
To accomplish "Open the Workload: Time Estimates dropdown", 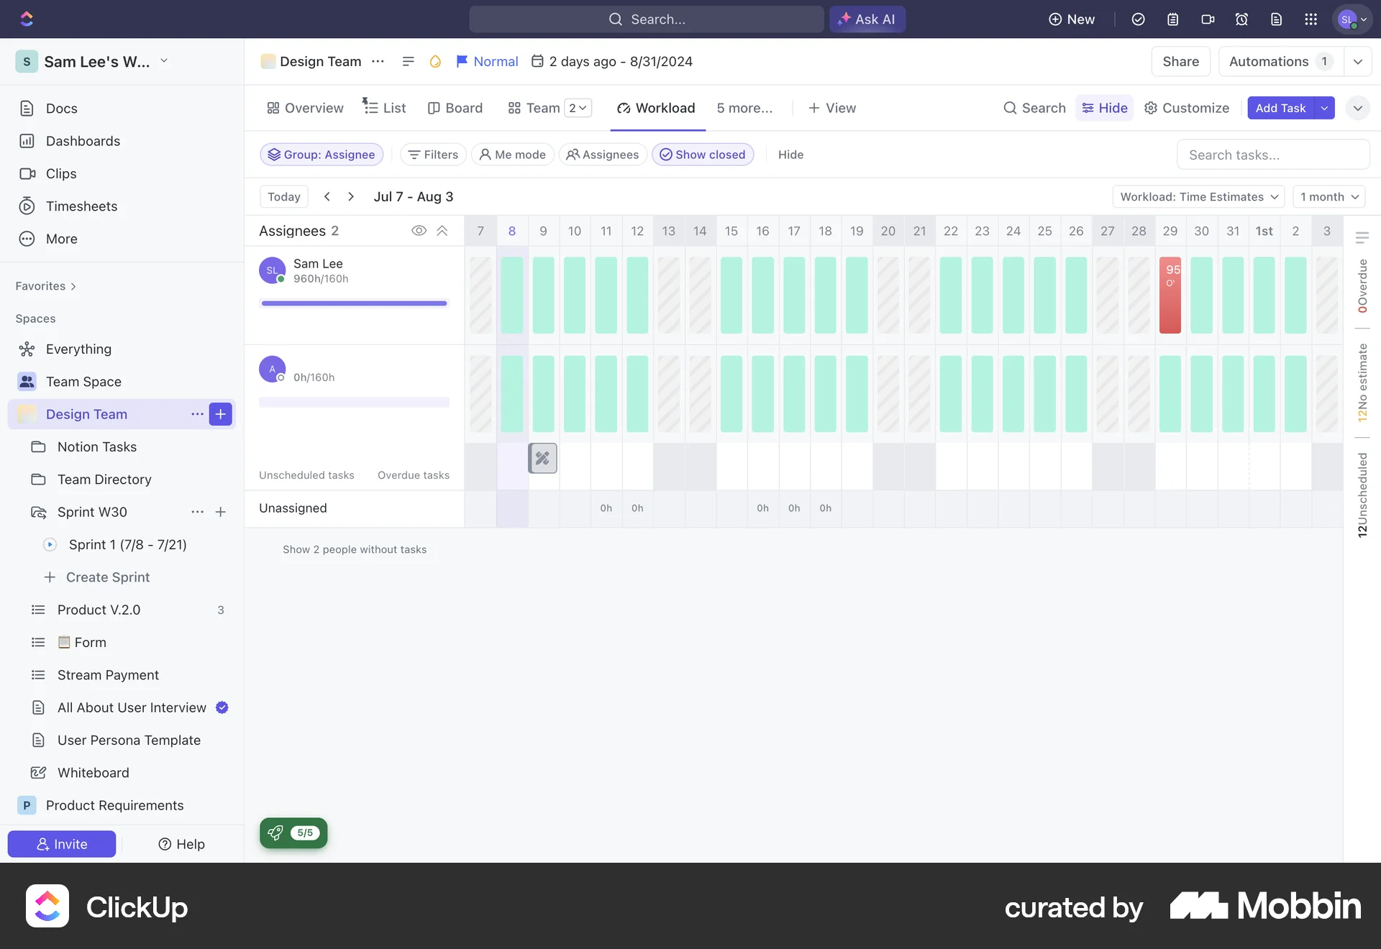I will pos(1197,196).
